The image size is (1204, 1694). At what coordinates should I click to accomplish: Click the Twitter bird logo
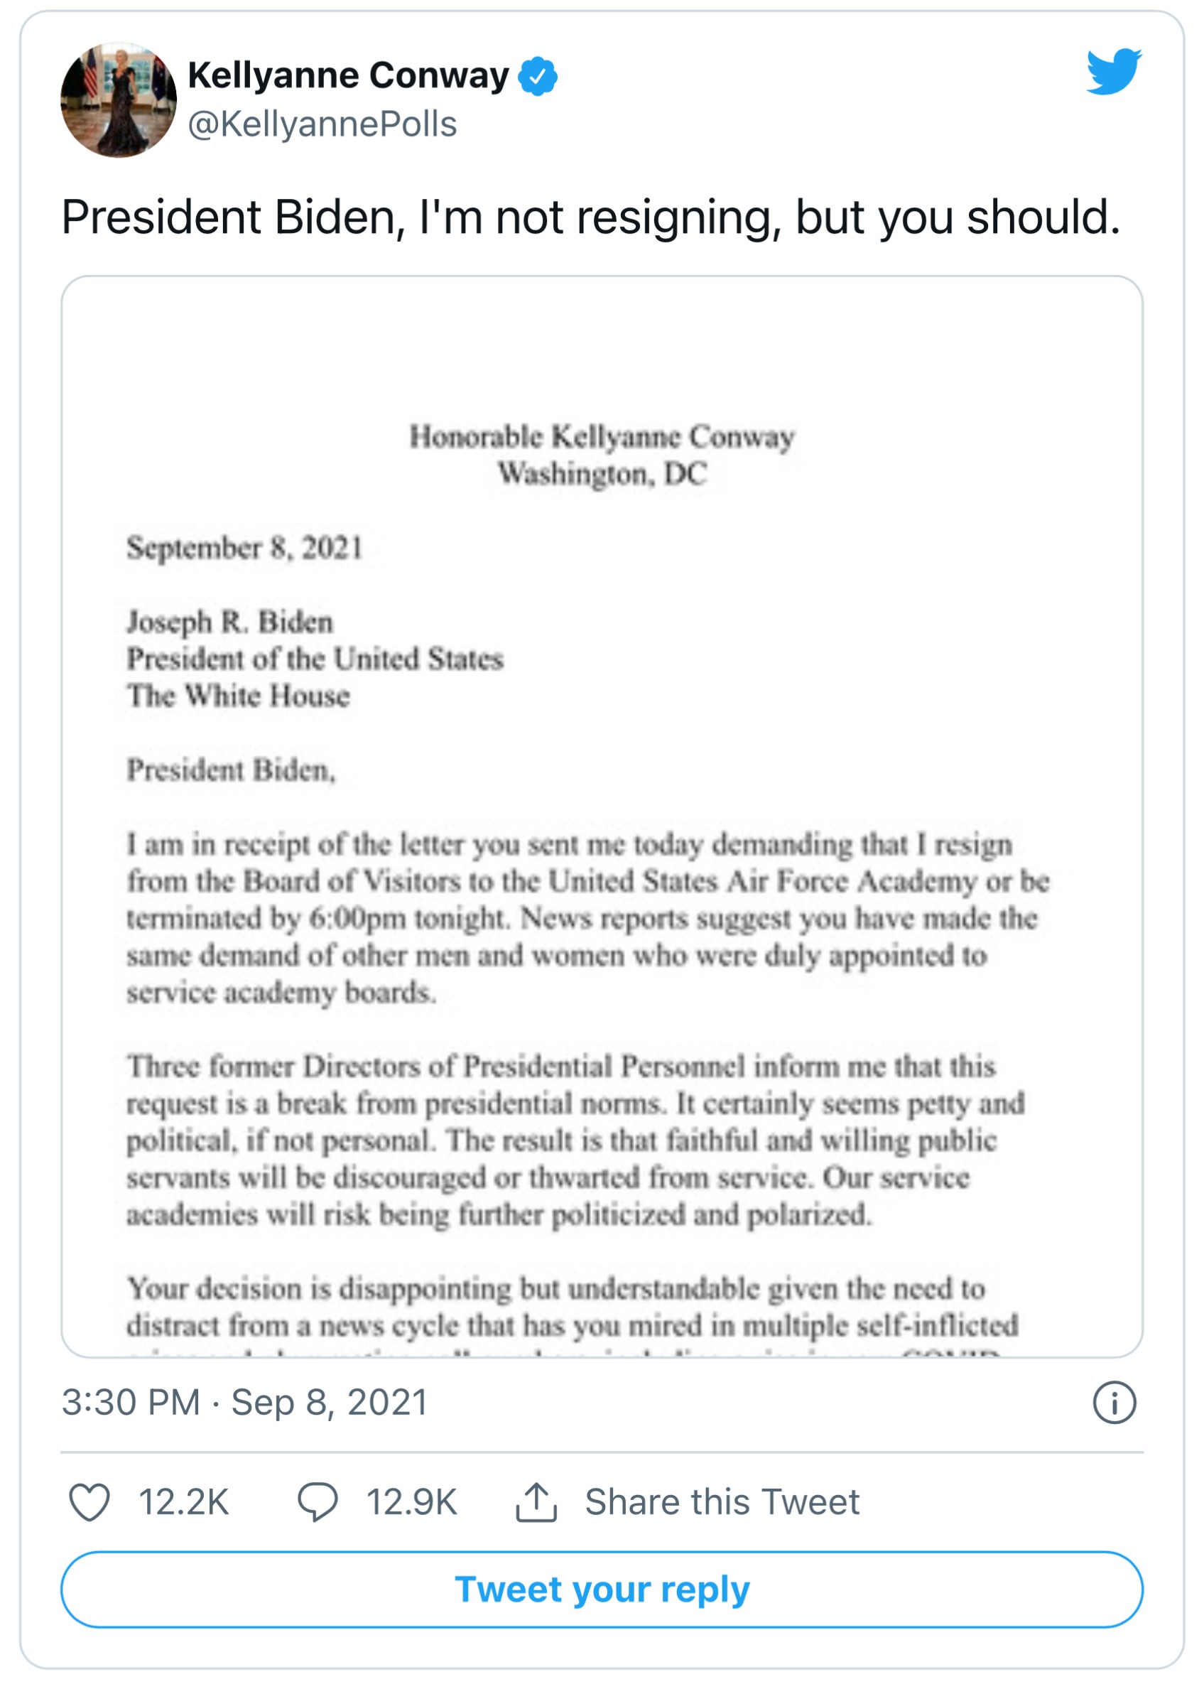(1113, 72)
